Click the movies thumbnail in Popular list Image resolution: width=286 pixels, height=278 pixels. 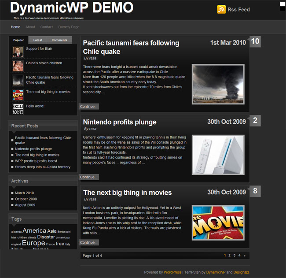point(18,95)
